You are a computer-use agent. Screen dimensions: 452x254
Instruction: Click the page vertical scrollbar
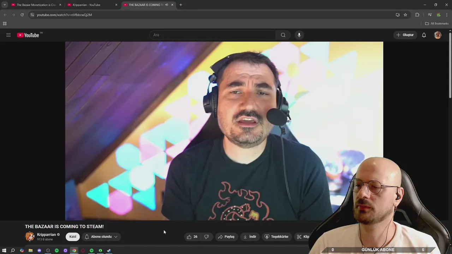pyautogui.click(x=450, y=65)
